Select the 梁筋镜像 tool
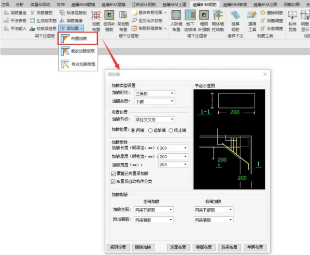The width and height of the screenshot is (310, 255). (x=71, y=21)
